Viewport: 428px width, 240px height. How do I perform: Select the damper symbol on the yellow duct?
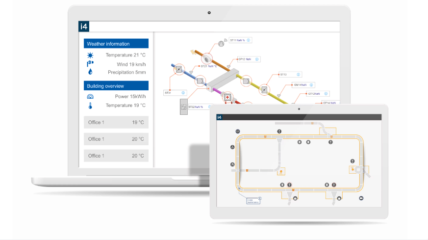click(264, 90)
